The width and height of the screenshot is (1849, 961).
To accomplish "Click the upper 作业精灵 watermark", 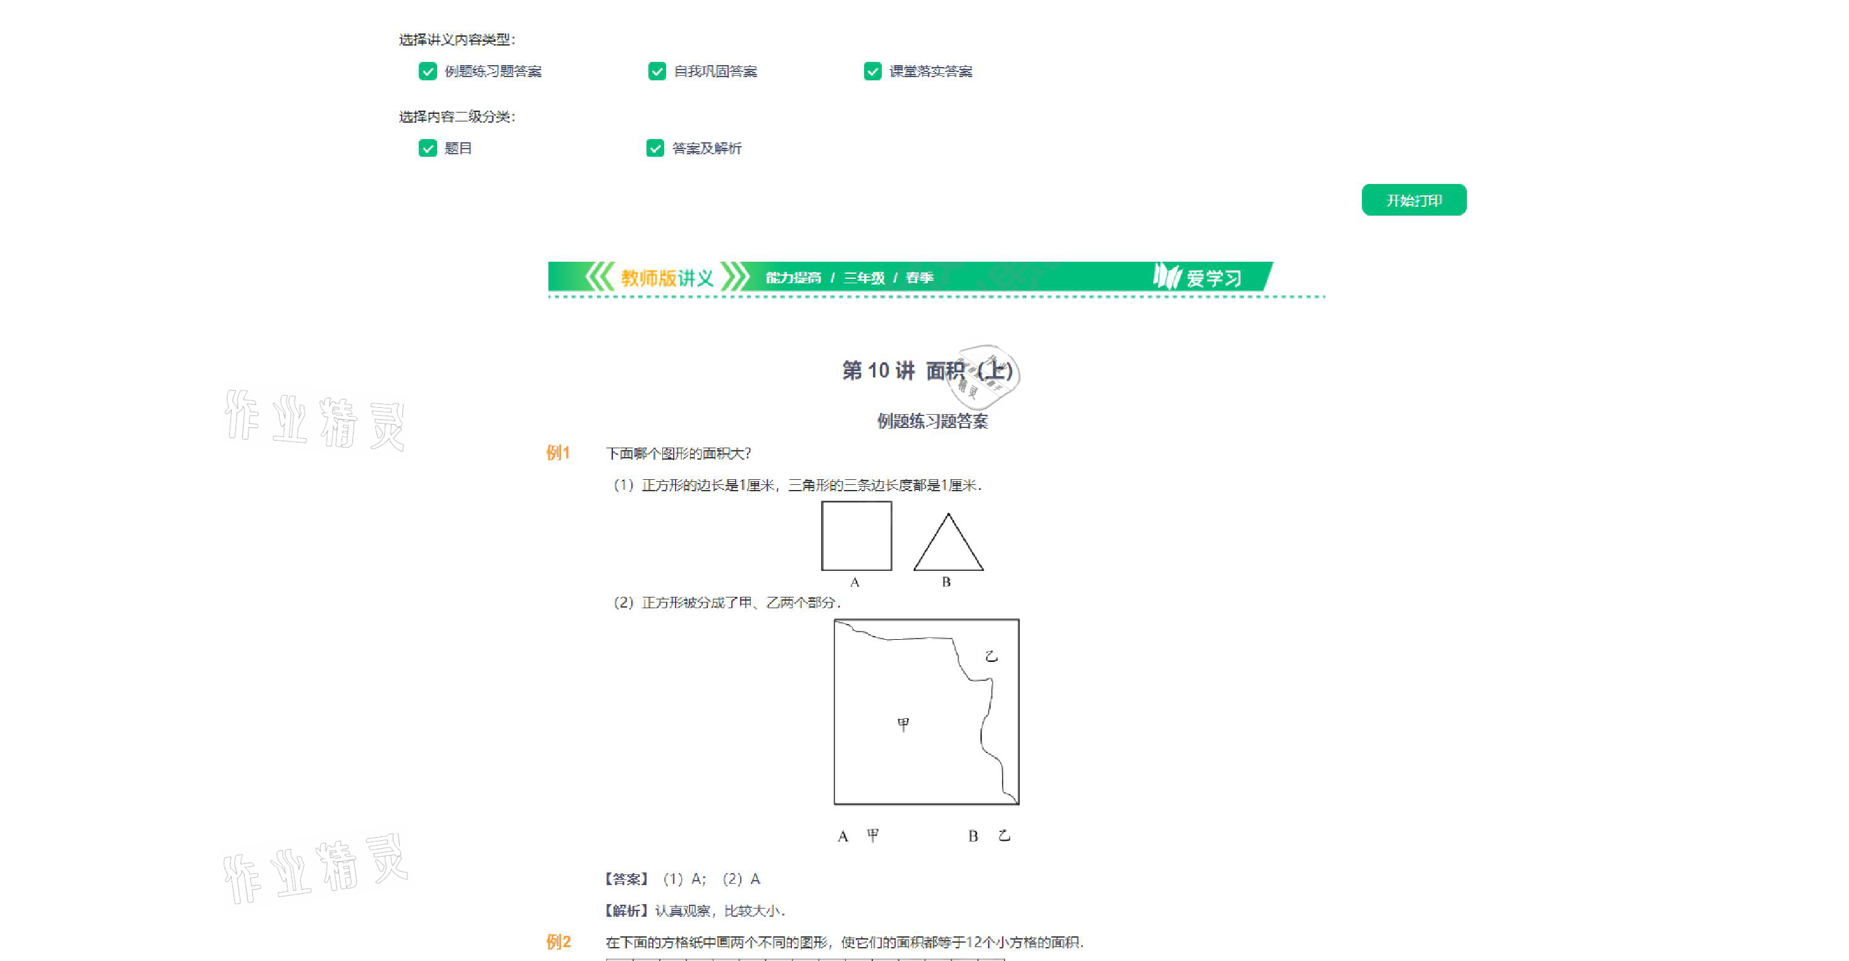I will click(314, 420).
